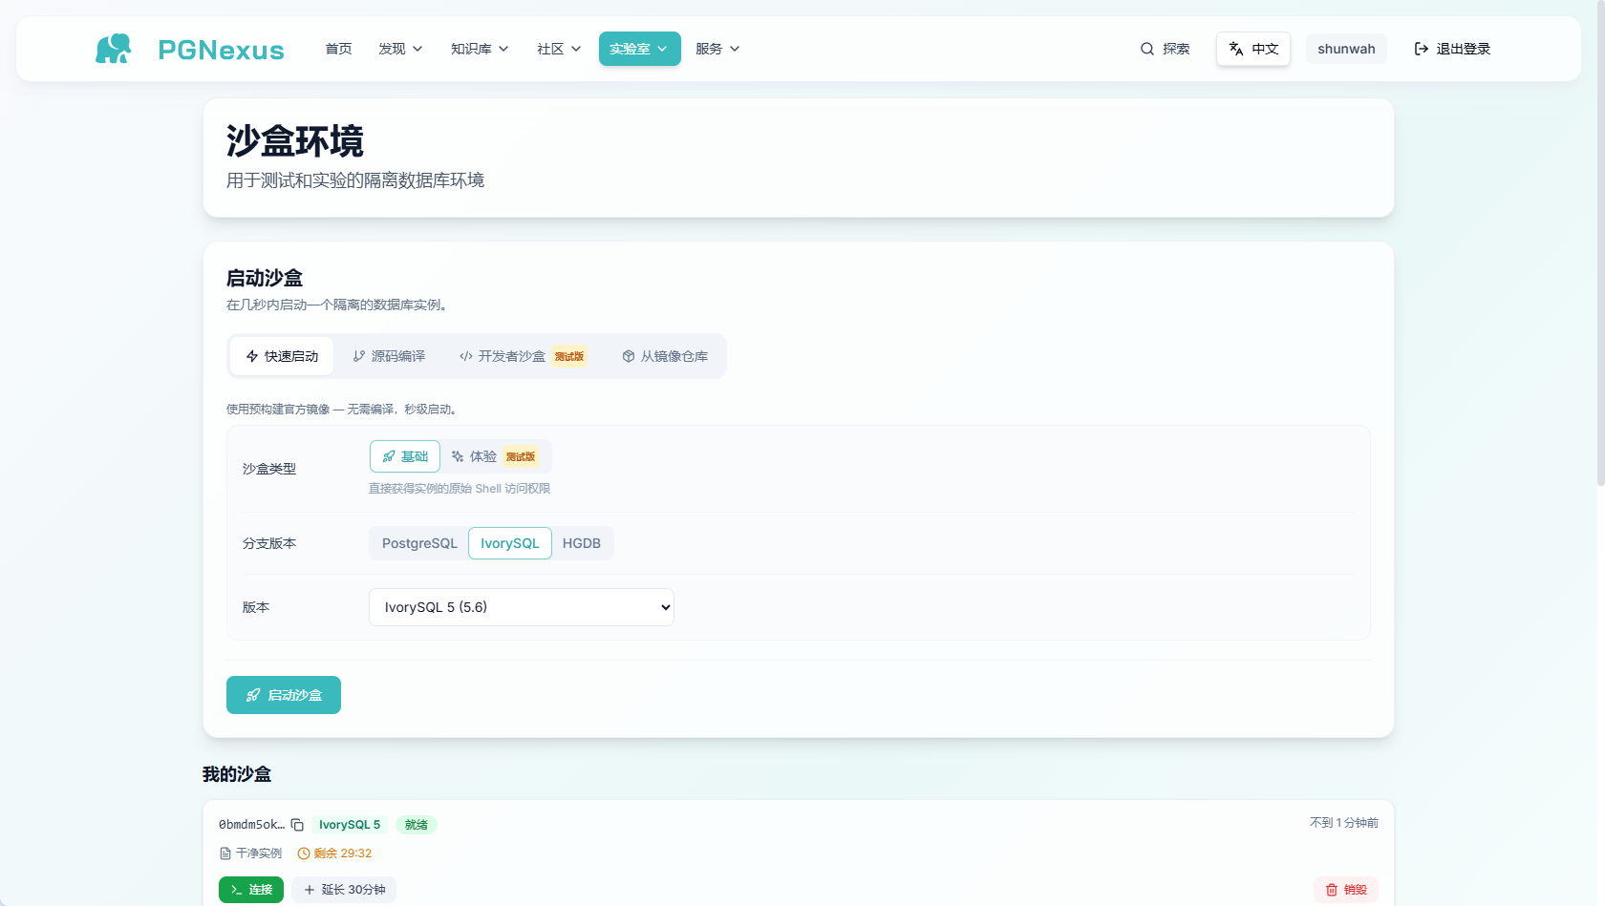1605x906 pixels.
Task: Click the cube icon of 从镜像仓库
Action: pyautogui.click(x=629, y=356)
